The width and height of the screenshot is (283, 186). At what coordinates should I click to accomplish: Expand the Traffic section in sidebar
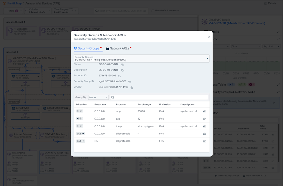278,39
